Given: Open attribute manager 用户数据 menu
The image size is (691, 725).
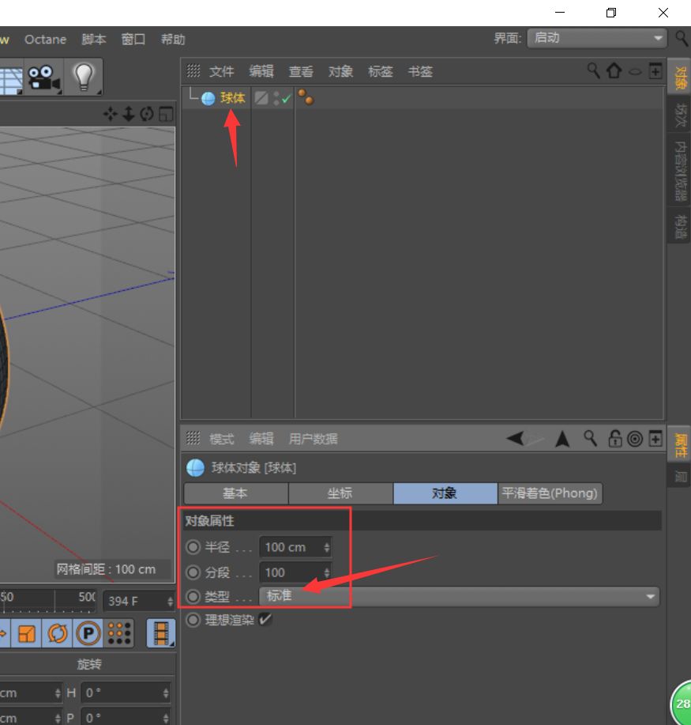Looking at the screenshot, I should click(313, 438).
